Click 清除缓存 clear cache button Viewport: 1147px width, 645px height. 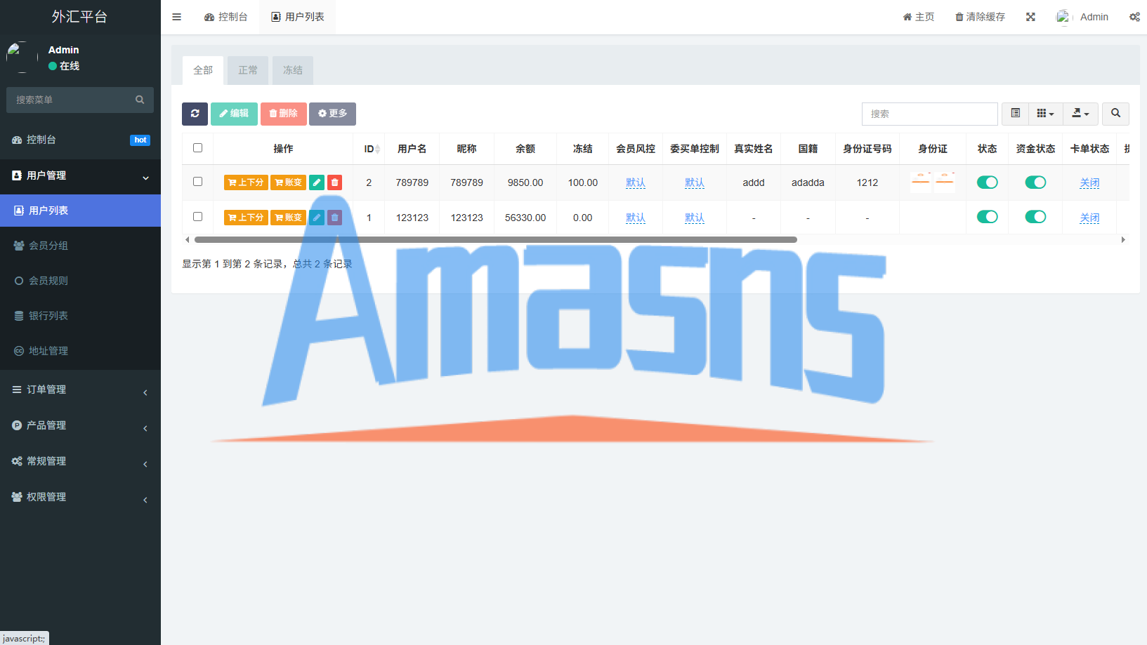980,17
